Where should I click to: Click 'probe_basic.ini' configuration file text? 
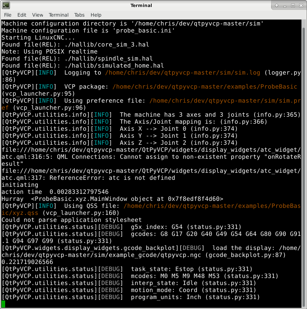(144, 31)
